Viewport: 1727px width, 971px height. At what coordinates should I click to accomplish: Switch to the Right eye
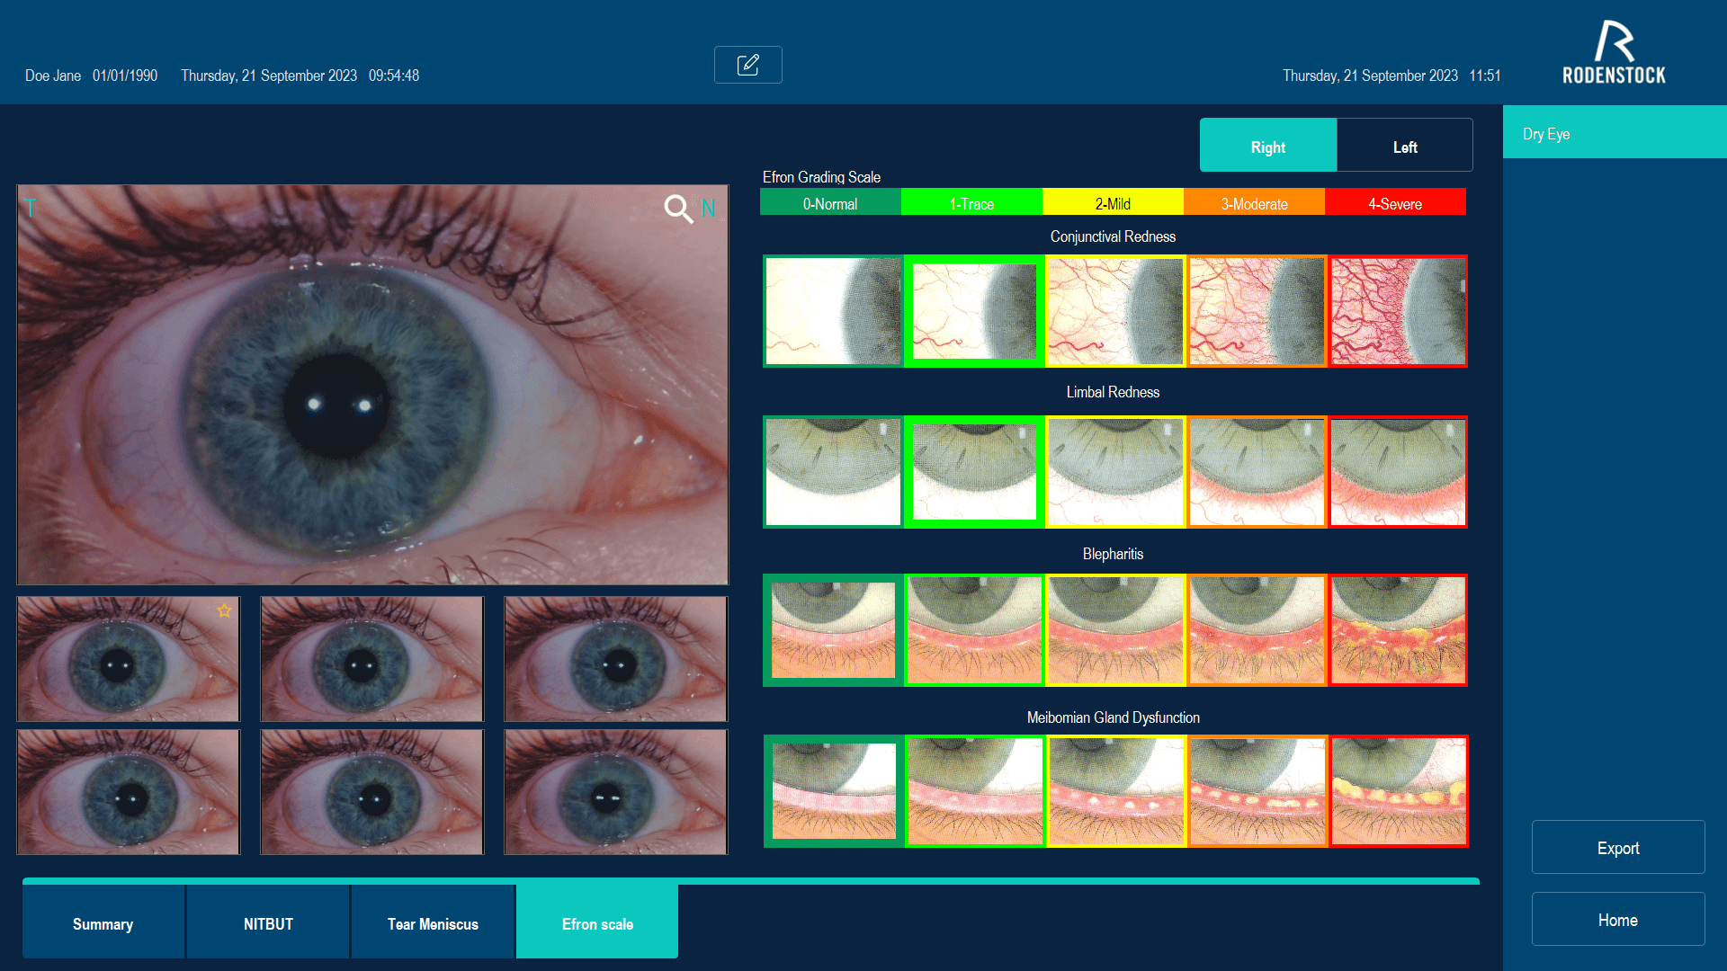click(x=1267, y=147)
